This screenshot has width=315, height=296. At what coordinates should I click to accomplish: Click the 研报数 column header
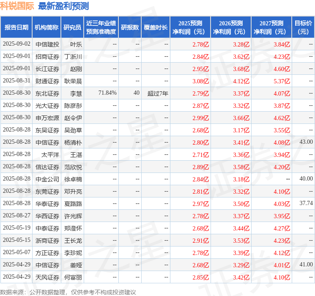click(130, 27)
